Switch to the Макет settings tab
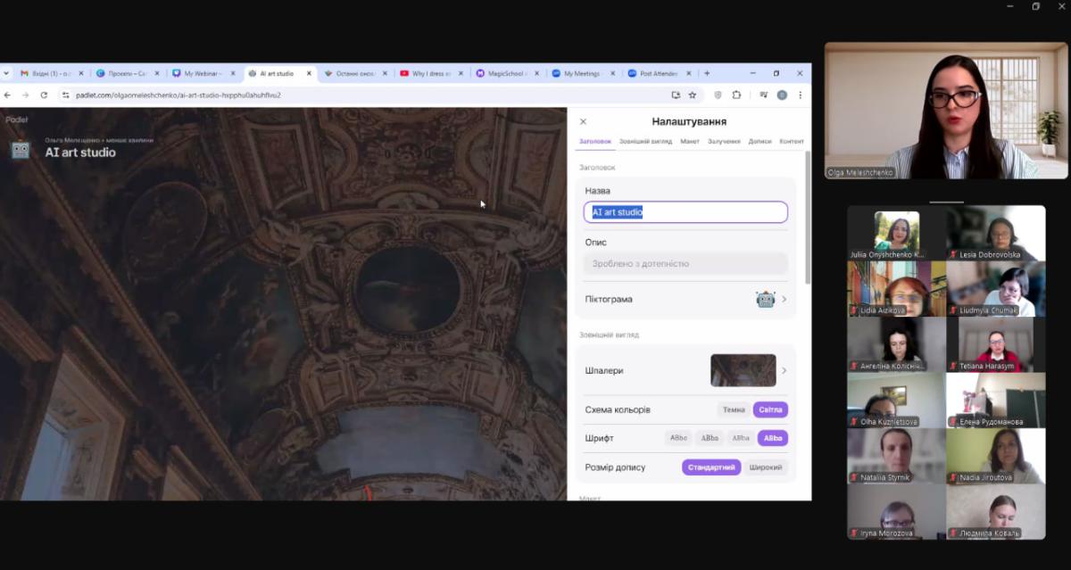Viewport: 1071px width, 570px height. pyautogui.click(x=689, y=141)
